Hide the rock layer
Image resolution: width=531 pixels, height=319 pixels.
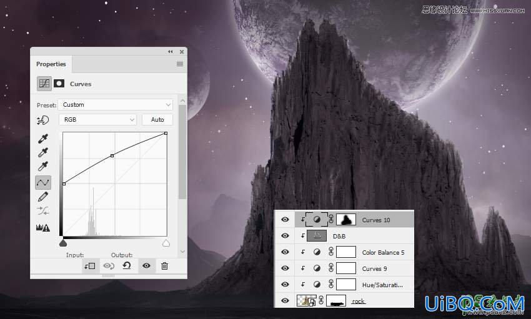(285, 301)
